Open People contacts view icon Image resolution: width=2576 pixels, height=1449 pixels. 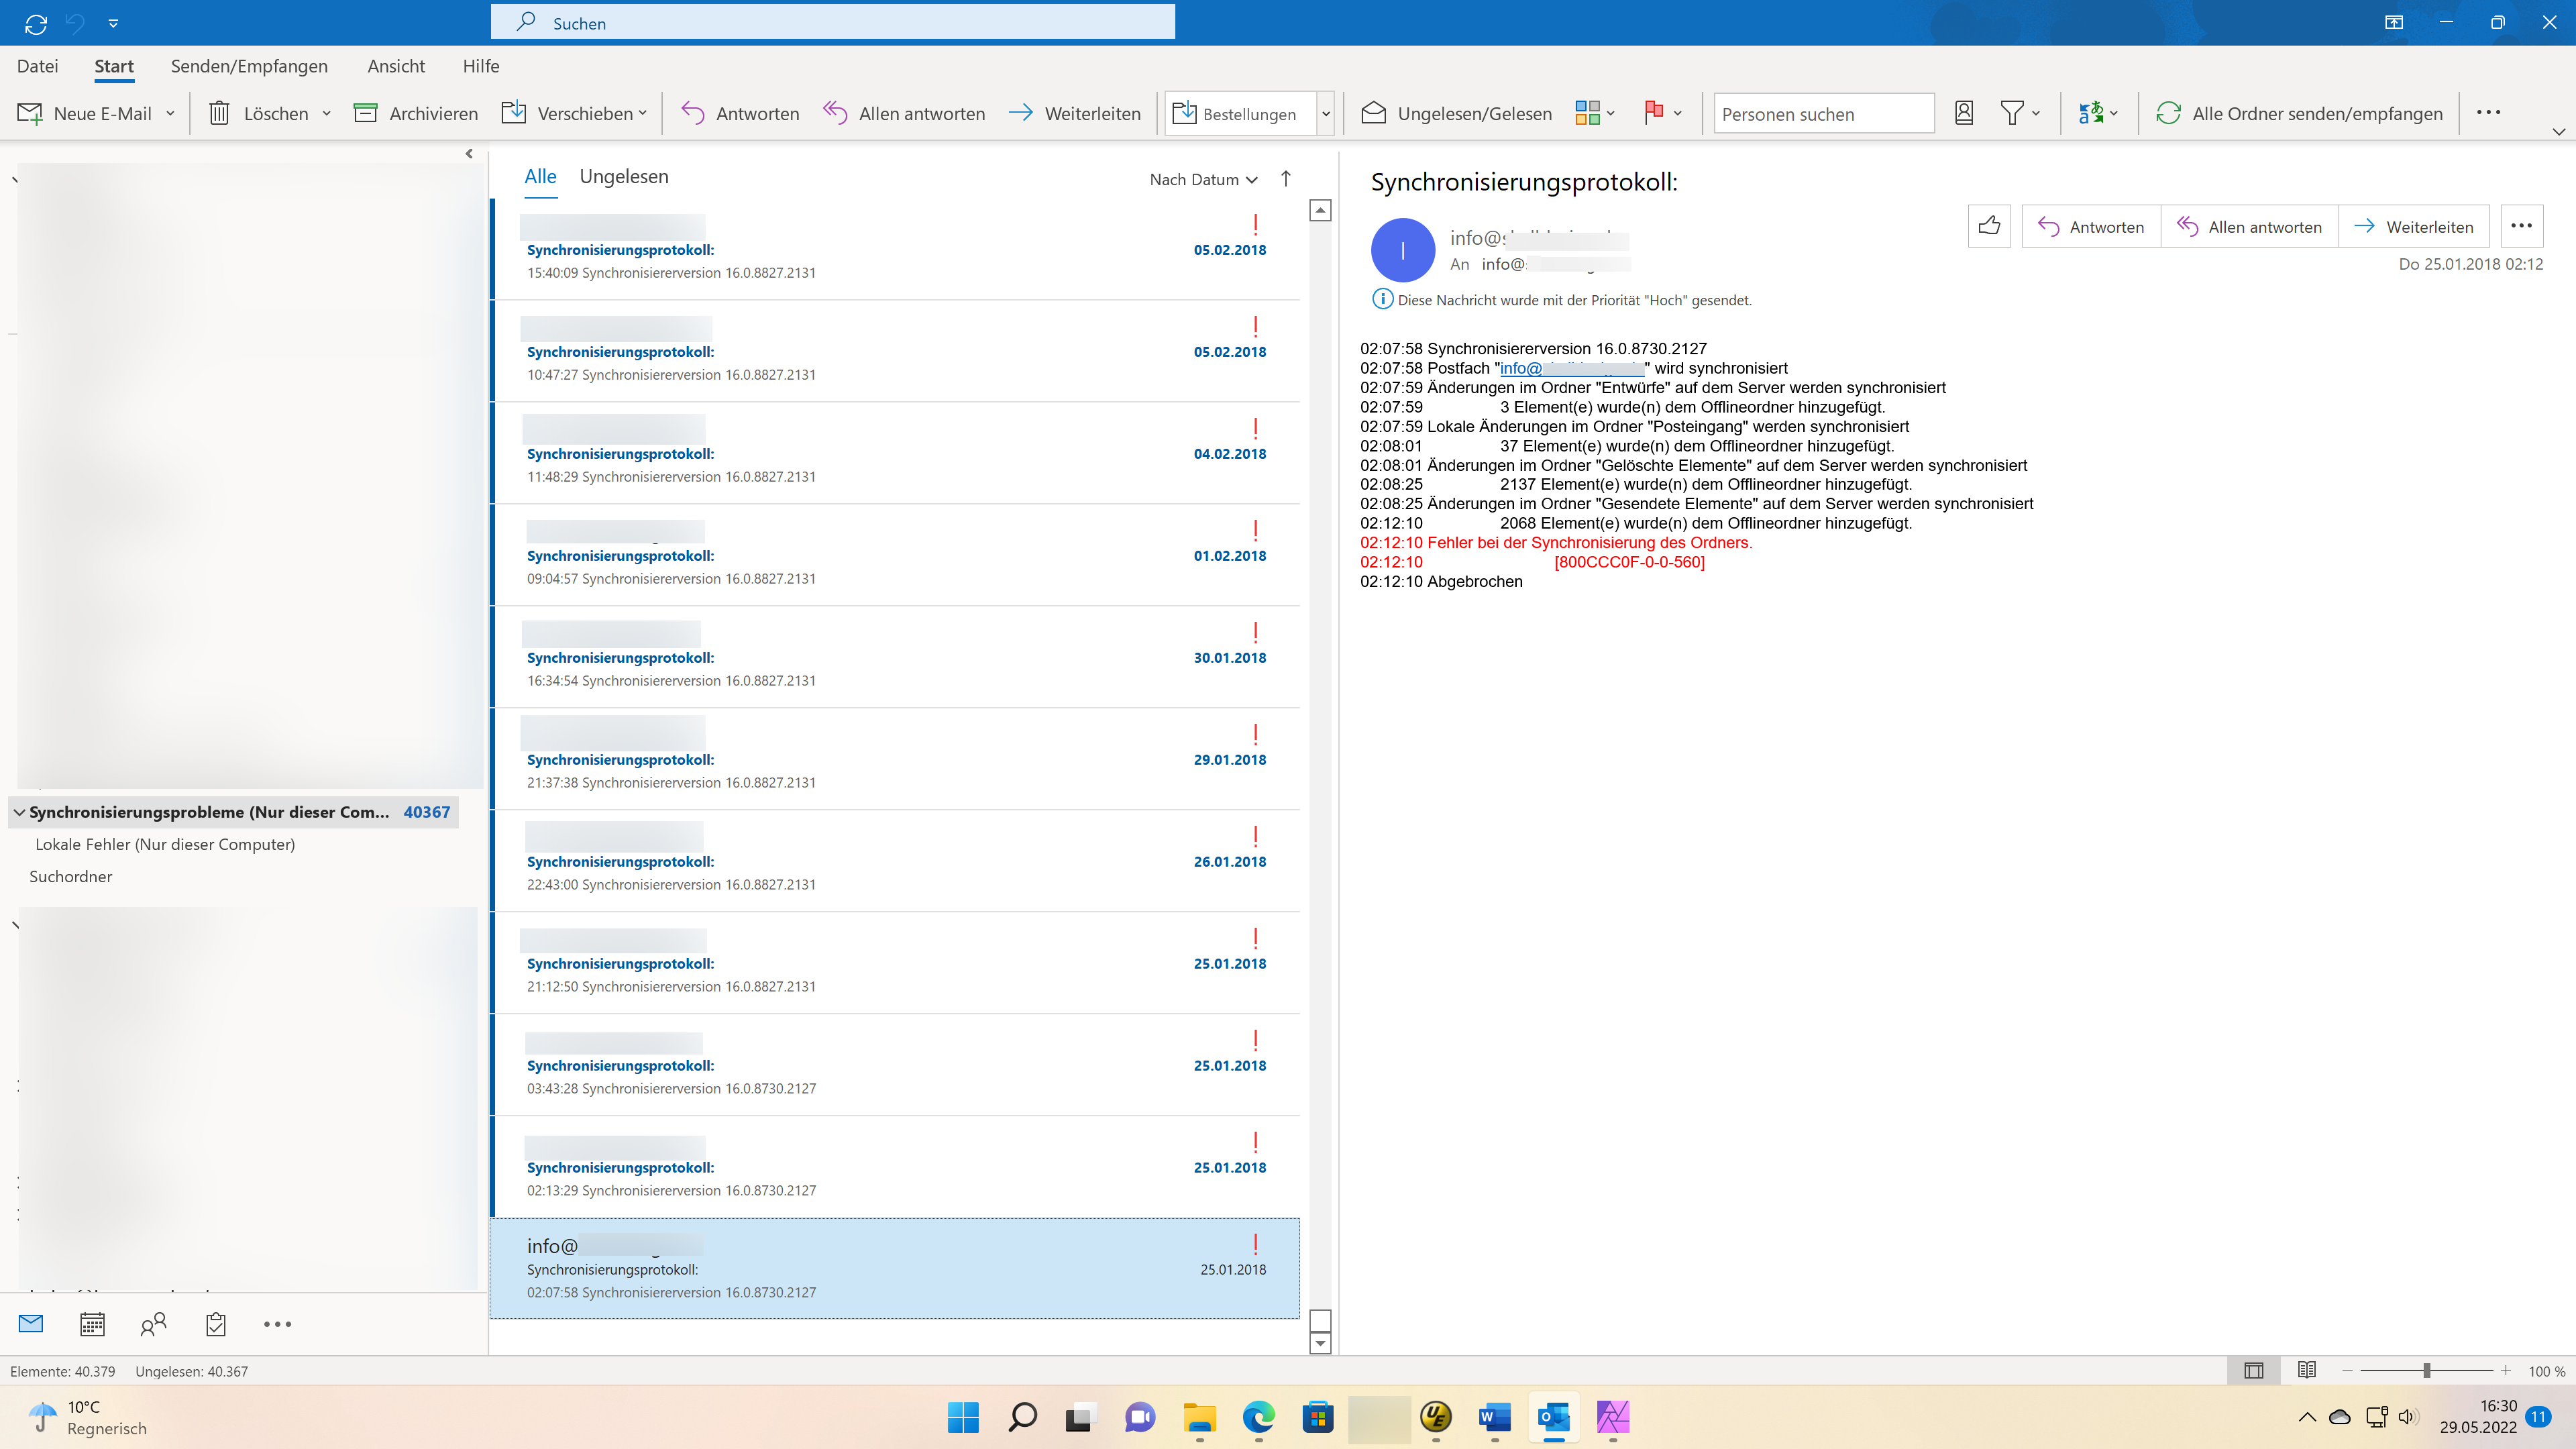153,1324
